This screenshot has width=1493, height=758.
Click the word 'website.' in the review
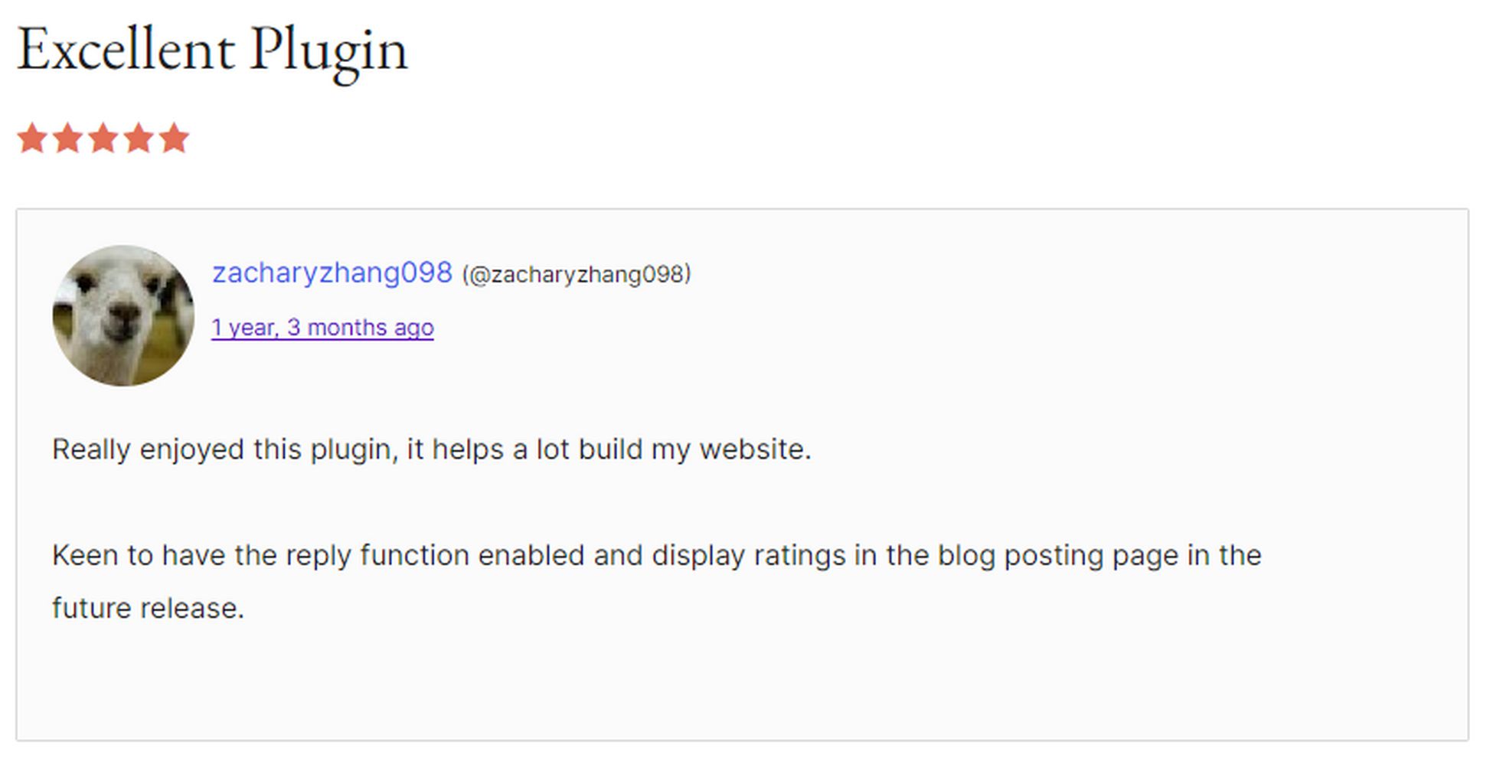click(755, 449)
